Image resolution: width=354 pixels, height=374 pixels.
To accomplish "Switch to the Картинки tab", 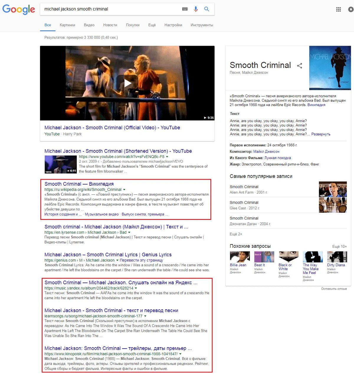I will click(67, 25).
